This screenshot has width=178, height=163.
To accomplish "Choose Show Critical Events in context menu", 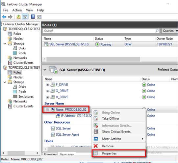I will click(x=119, y=131).
